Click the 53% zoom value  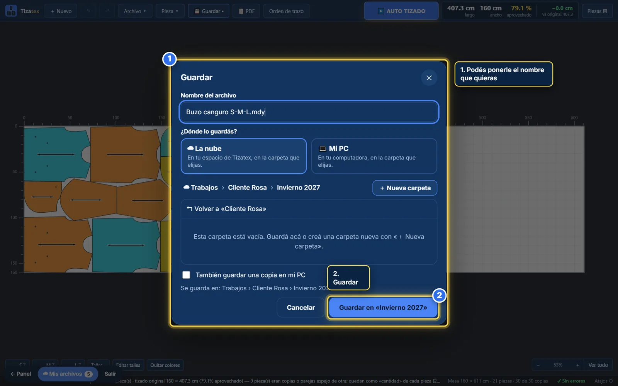(x=558, y=365)
